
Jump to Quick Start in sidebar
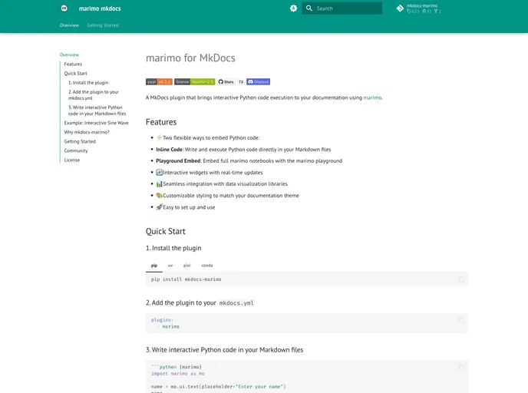(x=75, y=74)
